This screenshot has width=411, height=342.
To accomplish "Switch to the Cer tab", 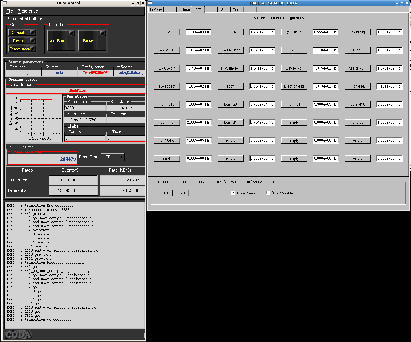I will pos(237,10).
